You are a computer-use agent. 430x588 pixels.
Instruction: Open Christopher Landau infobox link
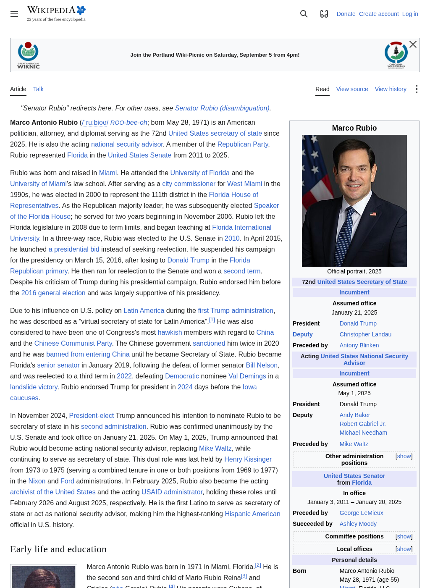[x=365, y=334]
